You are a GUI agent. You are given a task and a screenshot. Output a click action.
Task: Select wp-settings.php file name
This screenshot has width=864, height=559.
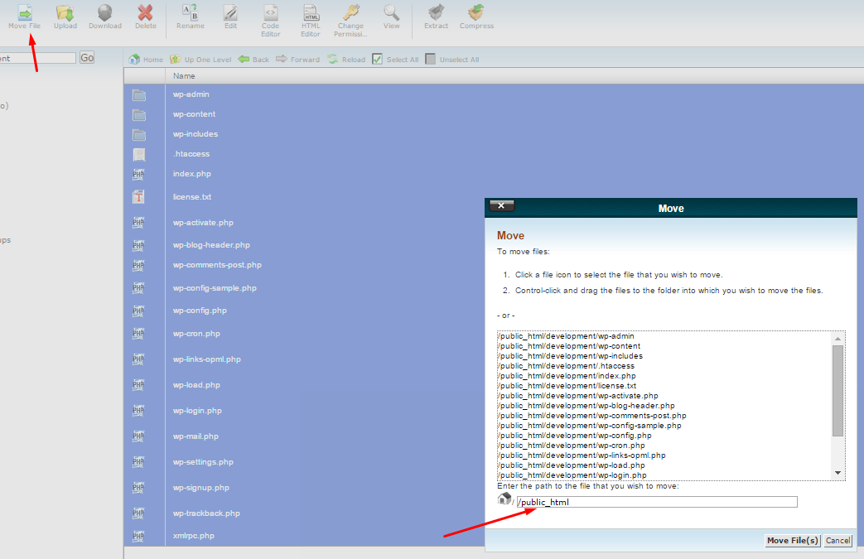click(x=203, y=462)
